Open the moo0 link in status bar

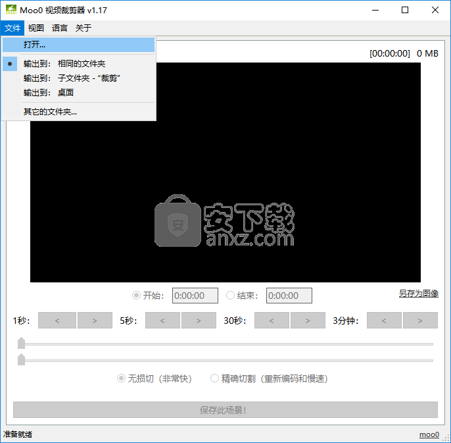429,434
